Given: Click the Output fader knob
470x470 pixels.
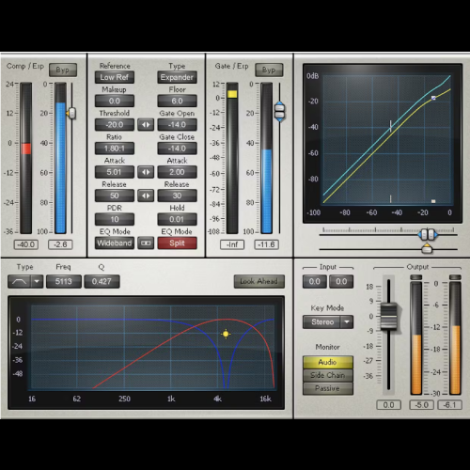Looking at the screenshot, I should pos(389,316).
